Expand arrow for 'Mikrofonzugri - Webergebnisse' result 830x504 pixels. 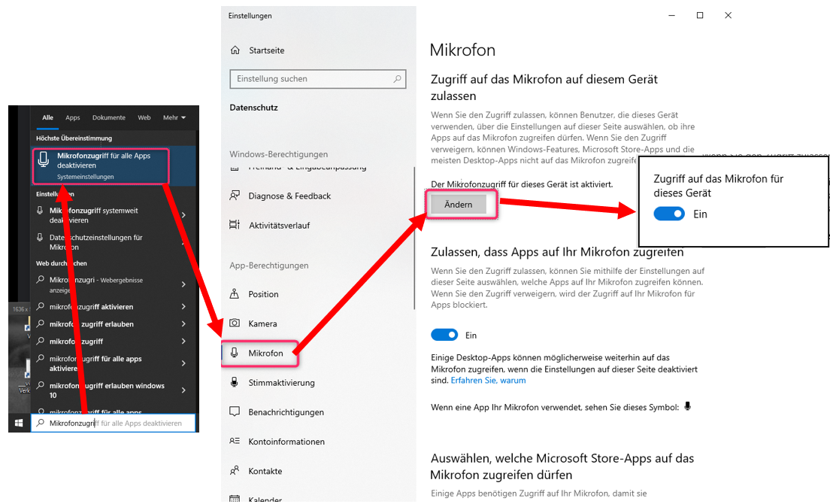(183, 284)
